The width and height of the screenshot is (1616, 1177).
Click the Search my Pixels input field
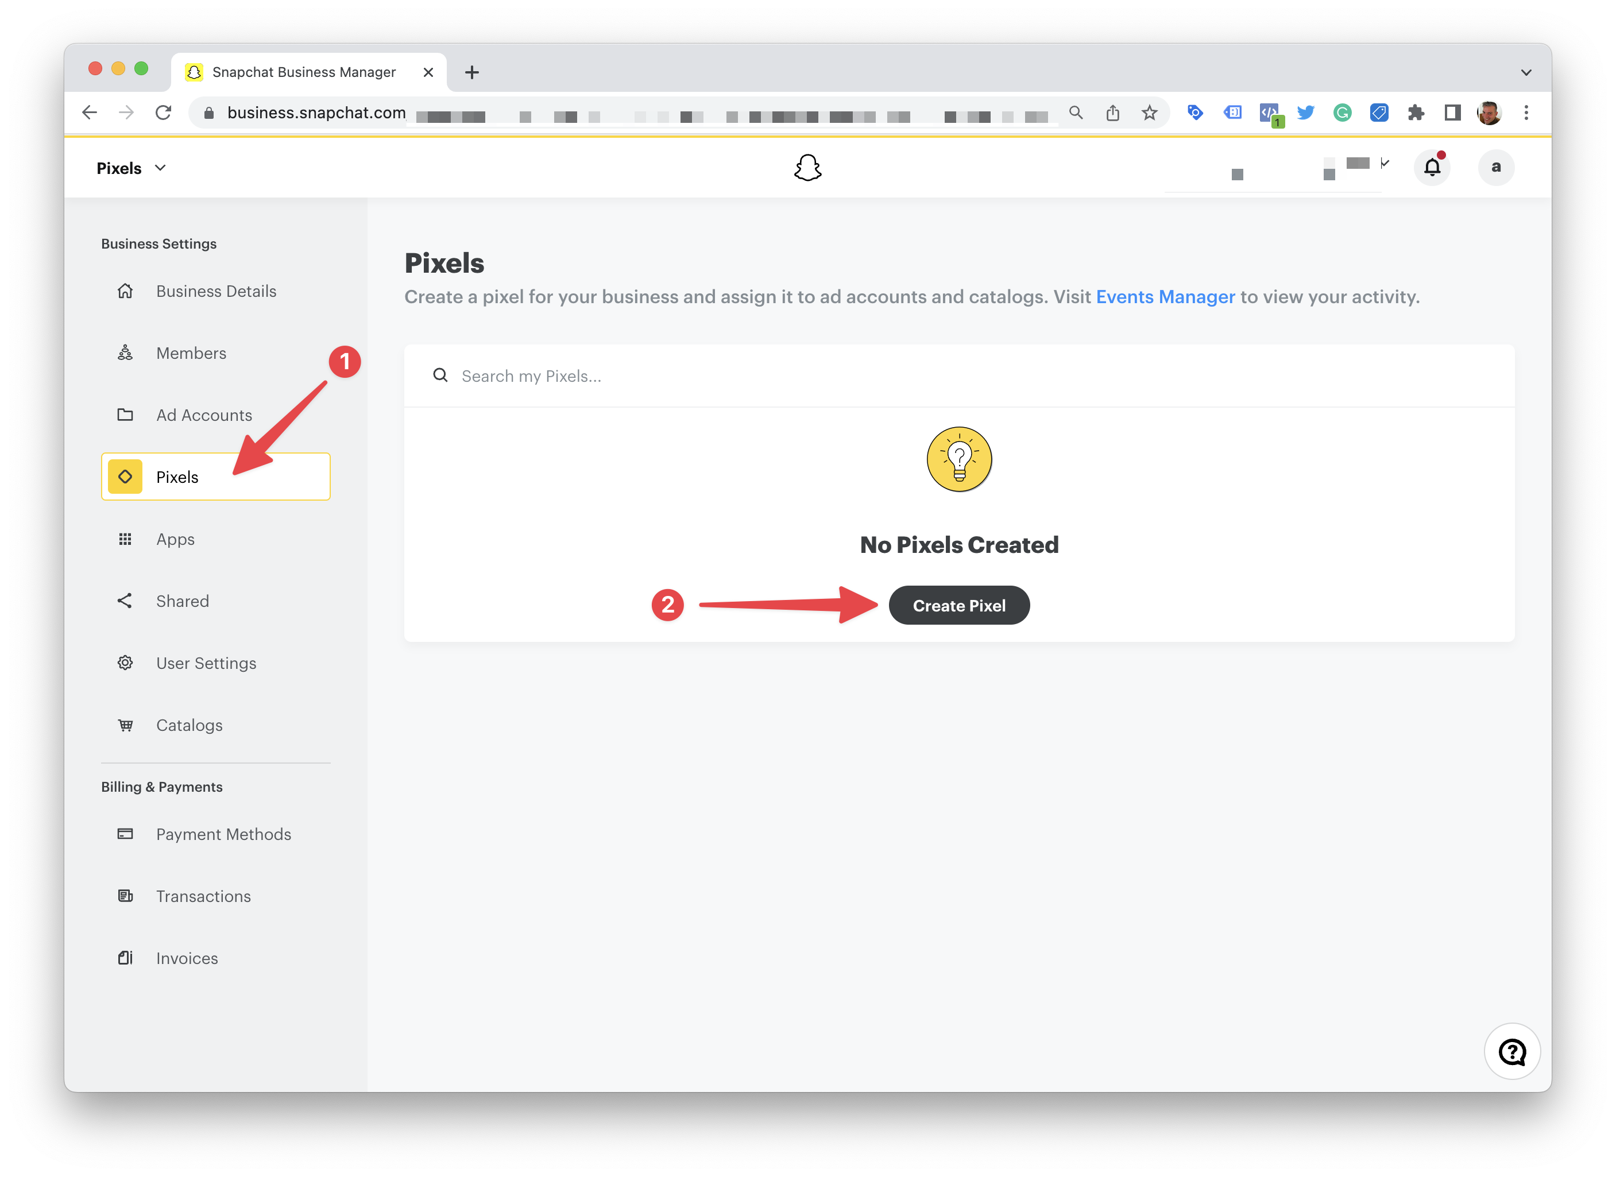958,375
